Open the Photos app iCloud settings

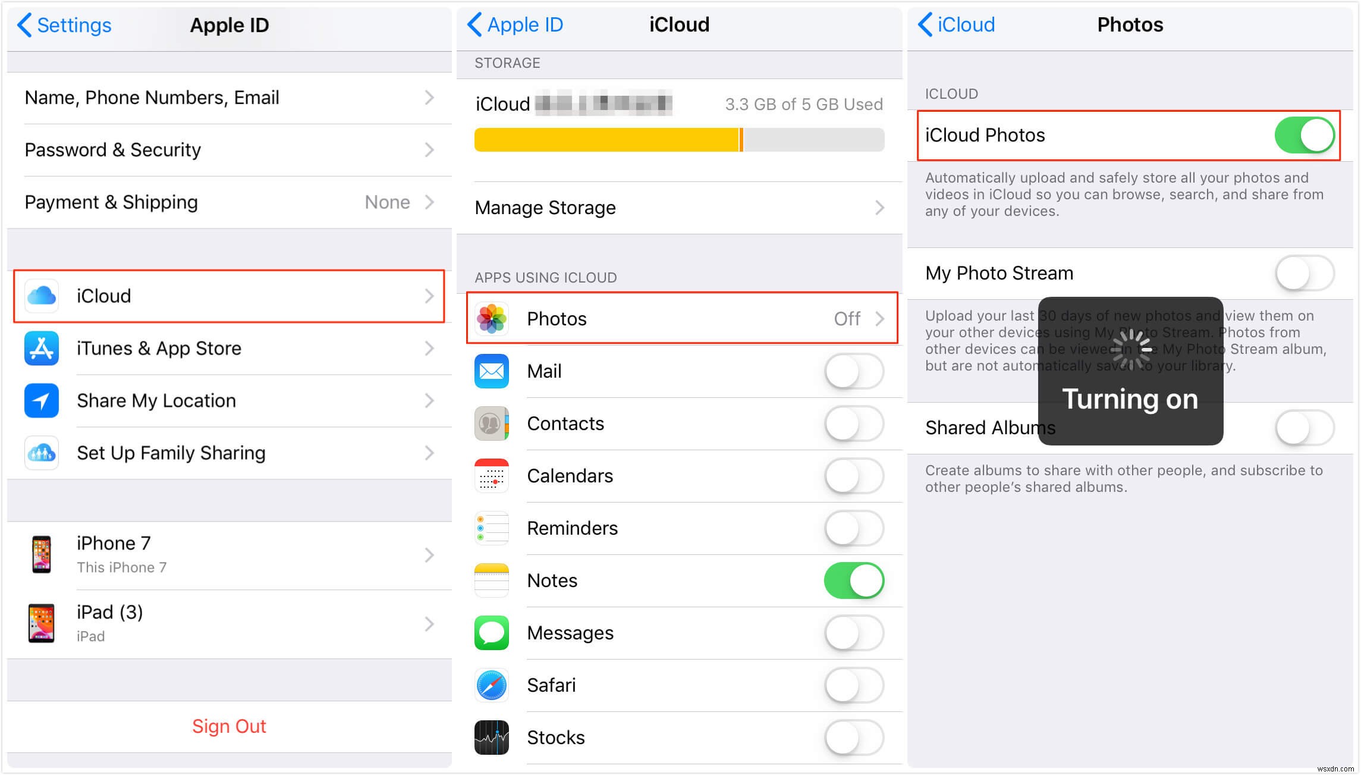(680, 318)
